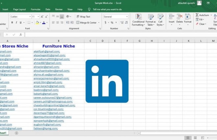The width and height of the screenshot is (217, 140).
Task: Decrease indent icon
Action: tap(68, 22)
